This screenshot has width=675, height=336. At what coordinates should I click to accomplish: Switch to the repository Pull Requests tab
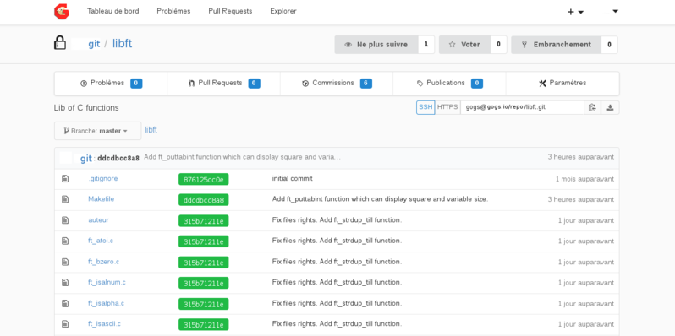pos(224,84)
